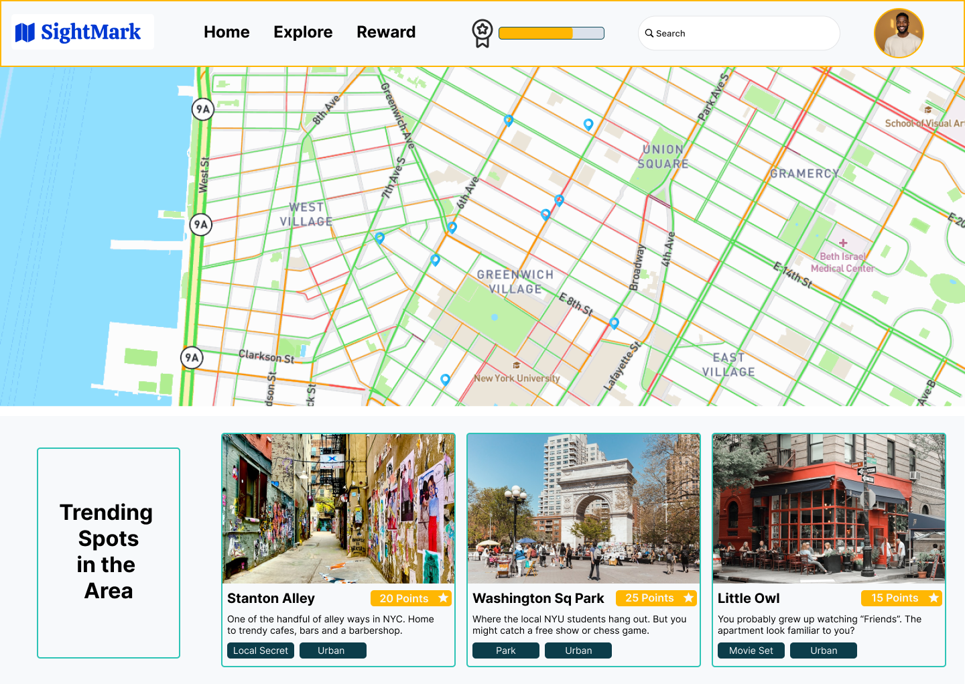The height and width of the screenshot is (686, 965).
Task: Click the yellow reward progress bar
Action: [552, 33]
